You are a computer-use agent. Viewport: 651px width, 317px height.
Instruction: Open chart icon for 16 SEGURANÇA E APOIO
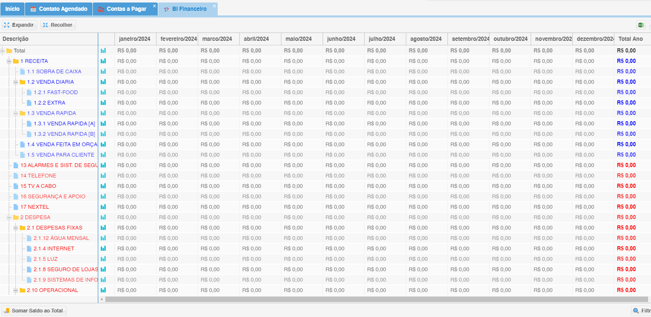point(103,196)
